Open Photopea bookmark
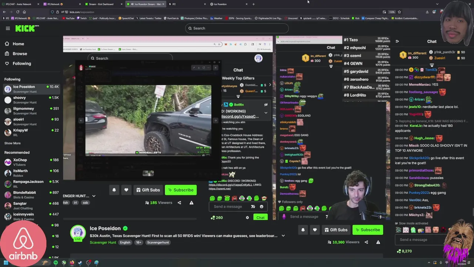Screen dimensions: 474x267 [194, 18]
